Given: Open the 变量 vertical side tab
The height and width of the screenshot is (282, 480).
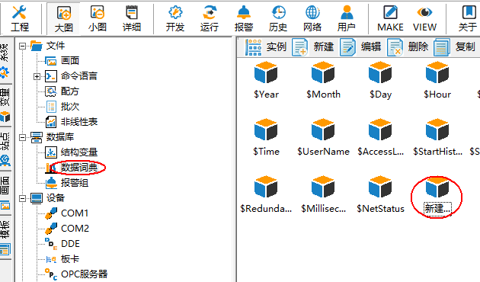Looking at the screenshot, I should click(5, 105).
